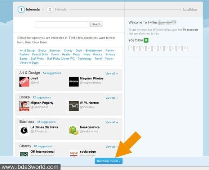Click the Search button

[x=96, y=24]
